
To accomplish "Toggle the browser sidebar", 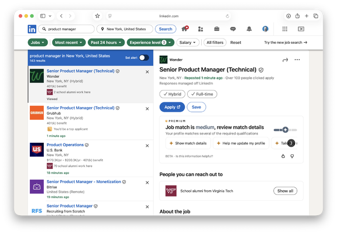I will pyautogui.click(x=43, y=16).
